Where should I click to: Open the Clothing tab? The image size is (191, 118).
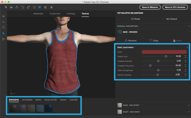71,14
